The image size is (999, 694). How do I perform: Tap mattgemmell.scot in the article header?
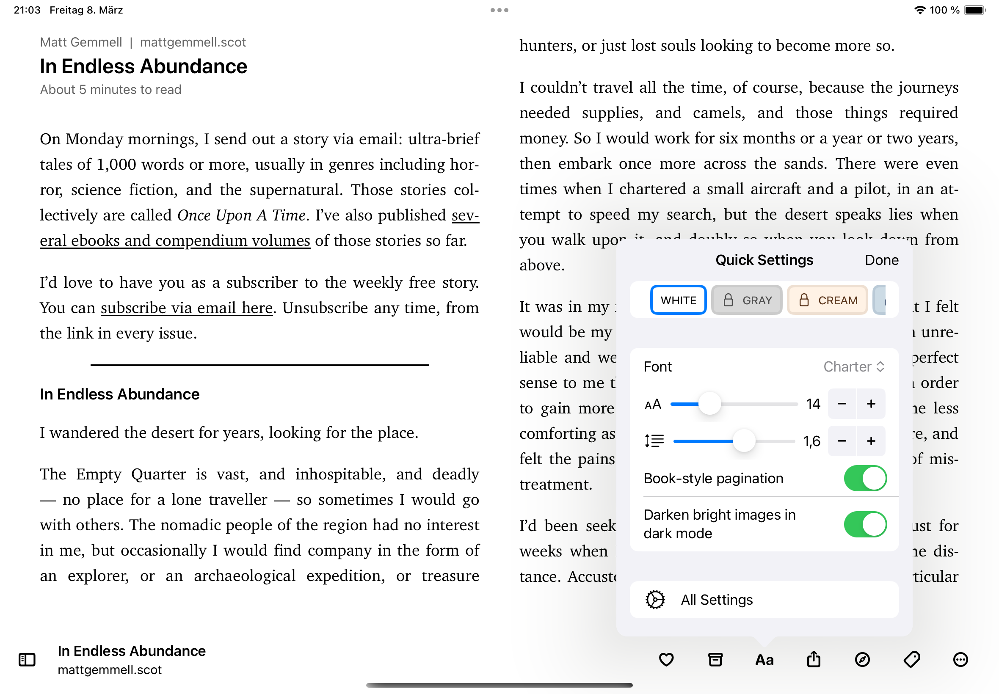[193, 42]
